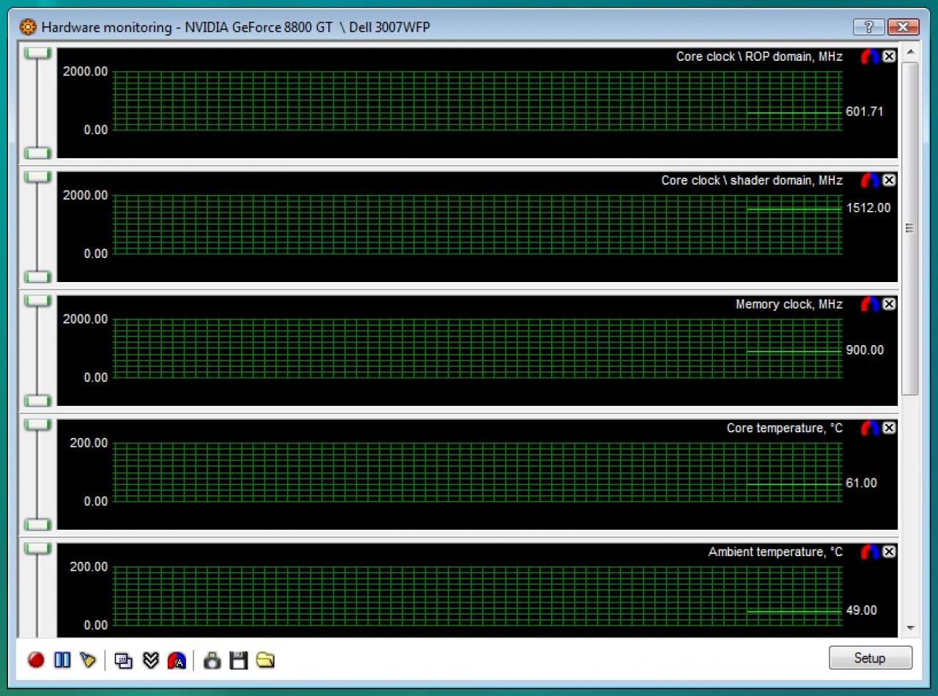The width and height of the screenshot is (938, 696).
Task: Click the 49.00 ambient temperature value
Action: tap(861, 610)
